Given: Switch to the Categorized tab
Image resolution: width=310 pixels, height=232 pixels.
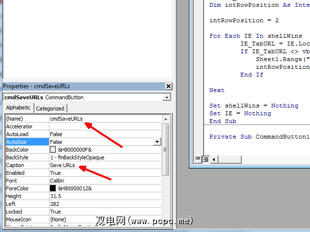Looking at the screenshot, I should (50, 108).
